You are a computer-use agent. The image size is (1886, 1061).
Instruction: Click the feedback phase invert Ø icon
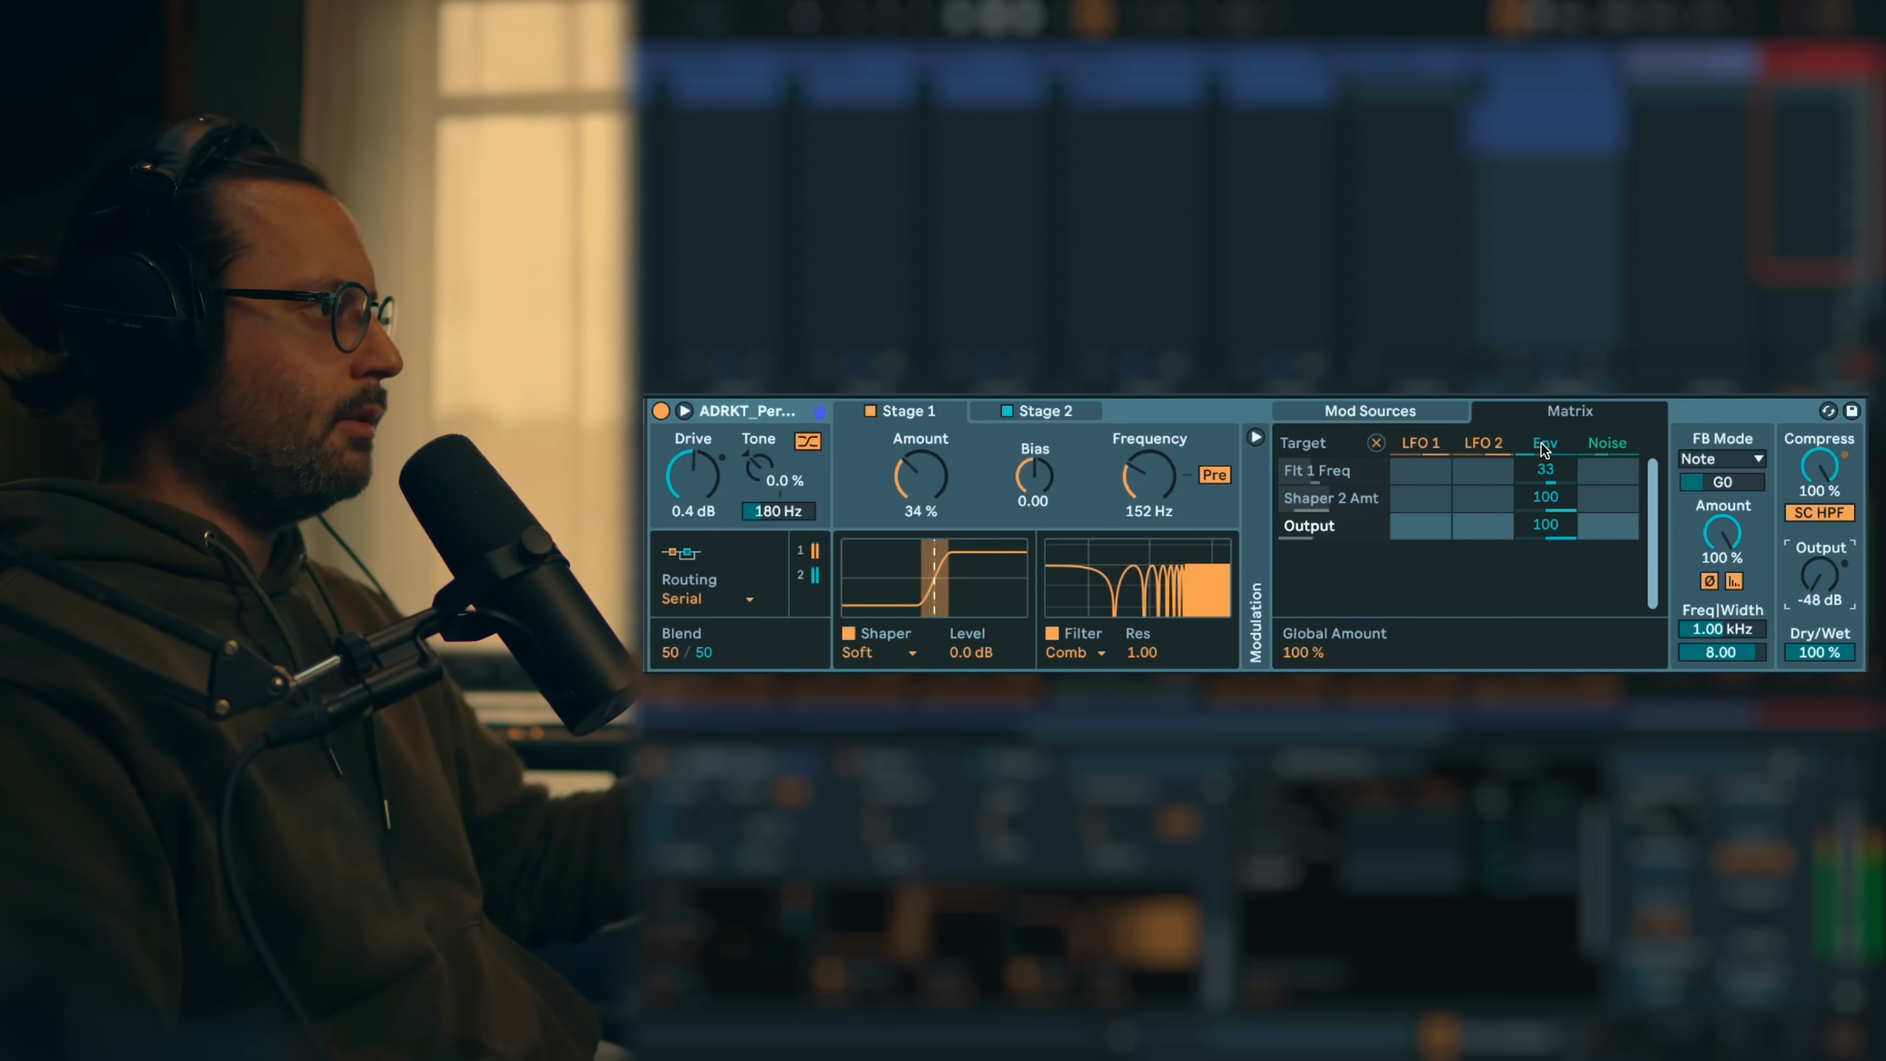(1709, 582)
